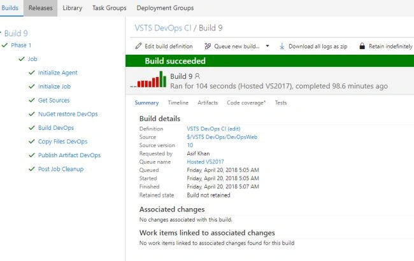Viewport: 414px width, 261px height.
Task: Click the green checkmark next to Job
Action: [22, 59]
